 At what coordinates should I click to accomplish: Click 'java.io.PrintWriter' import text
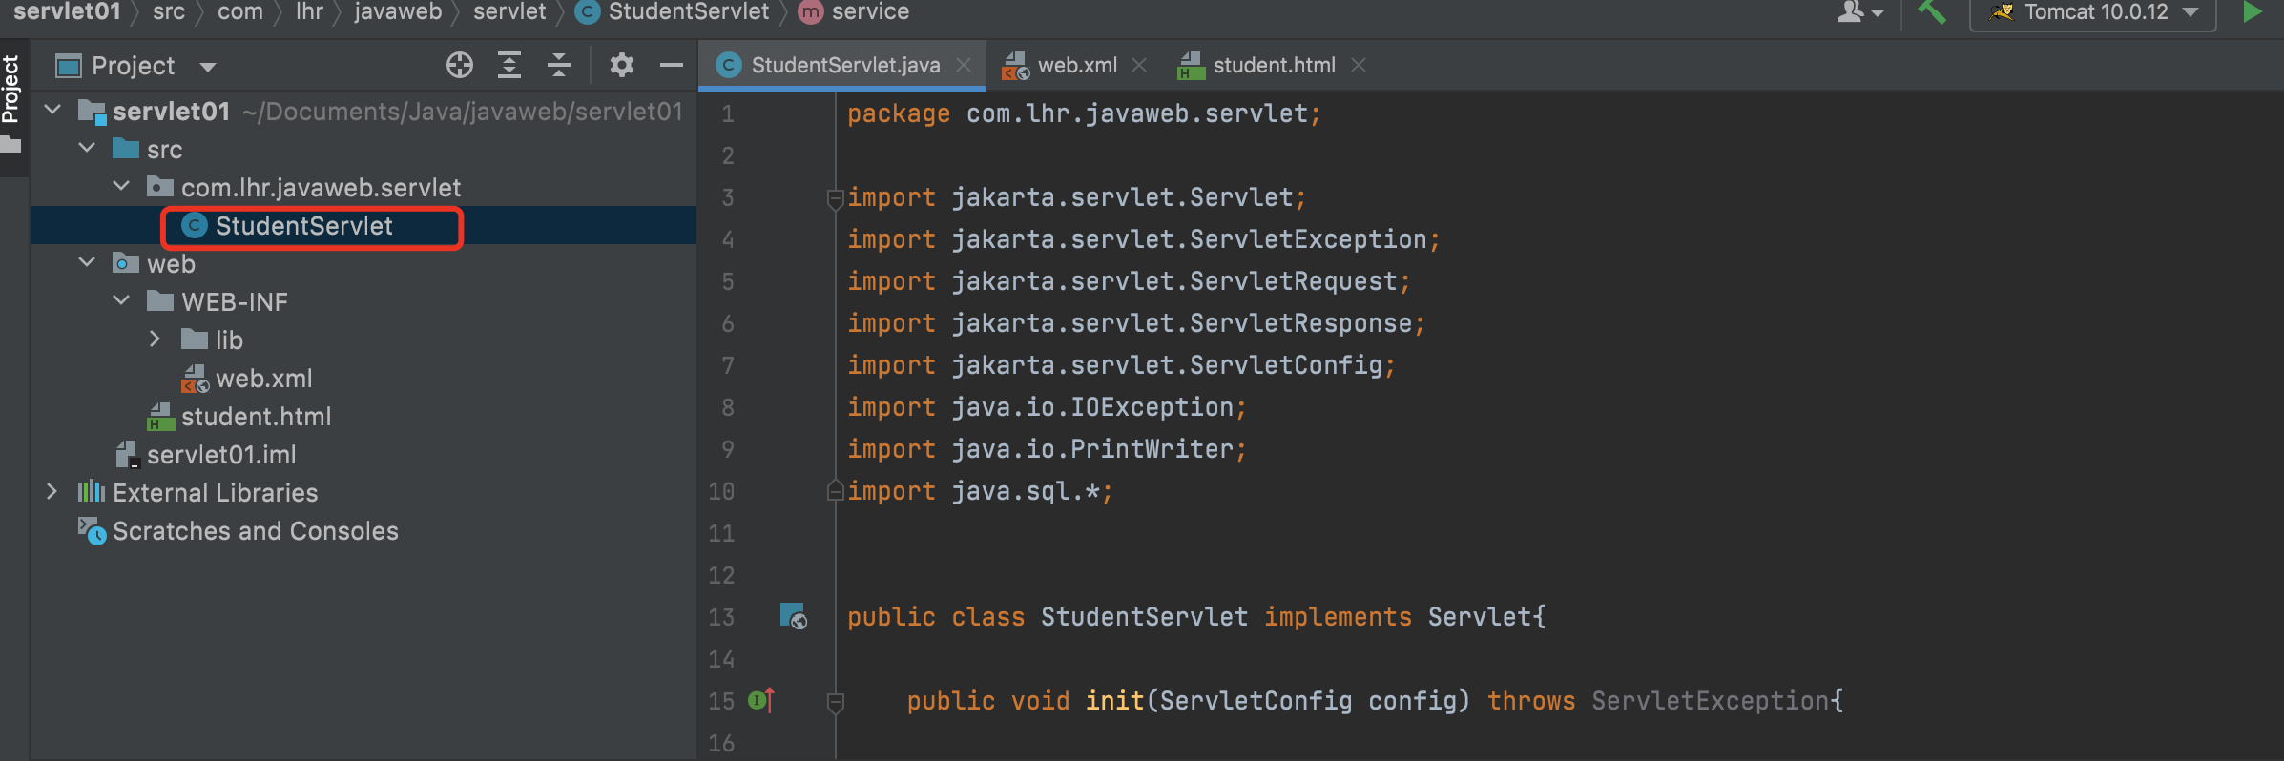coord(1092,449)
